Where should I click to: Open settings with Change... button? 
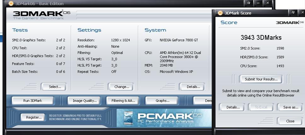click(x=121, y=87)
